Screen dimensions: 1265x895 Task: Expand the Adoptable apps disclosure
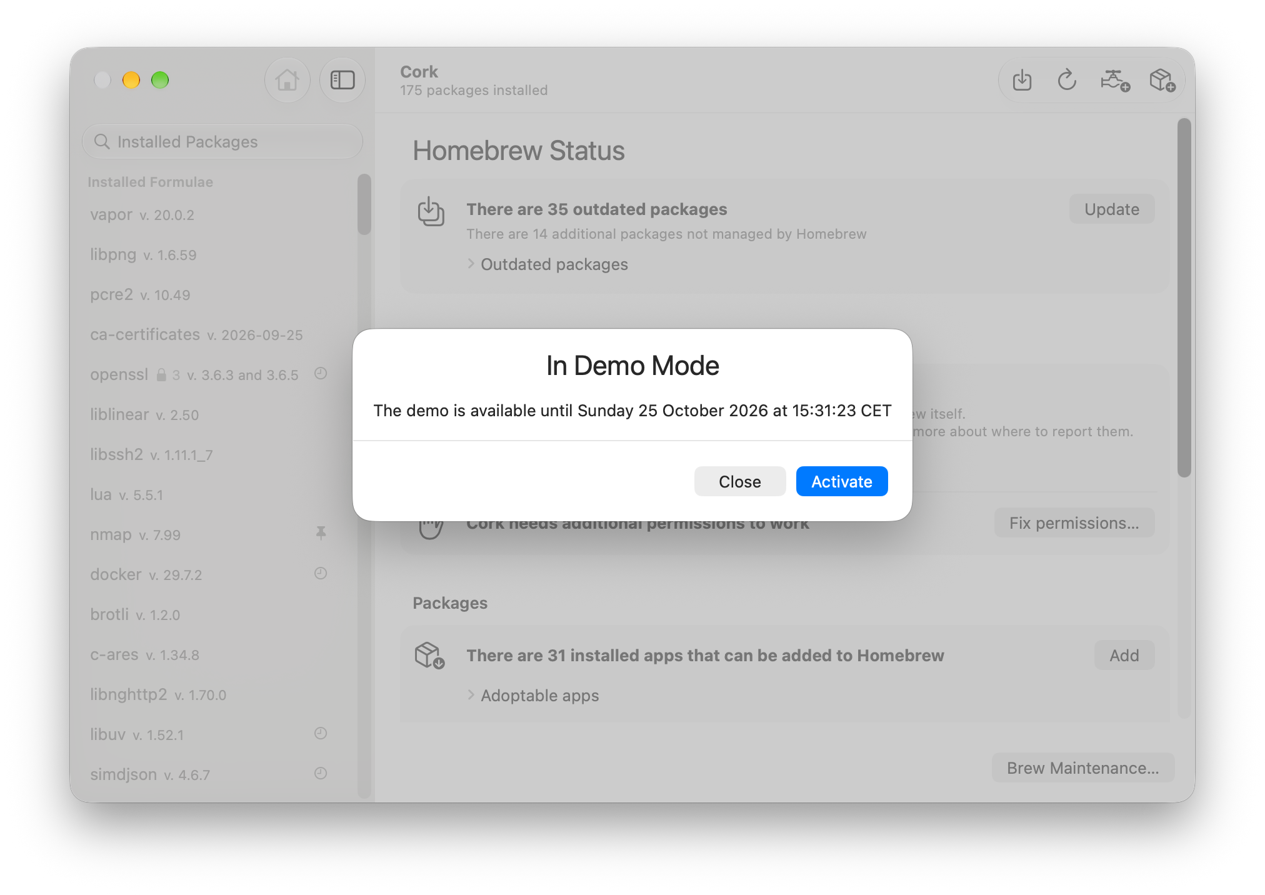[471, 695]
